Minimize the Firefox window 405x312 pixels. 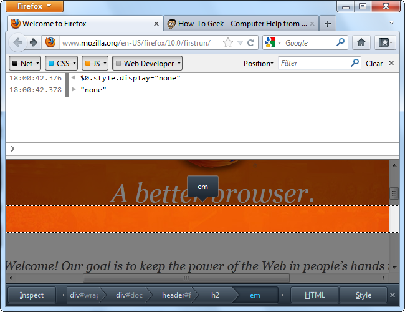coord(346,6)
